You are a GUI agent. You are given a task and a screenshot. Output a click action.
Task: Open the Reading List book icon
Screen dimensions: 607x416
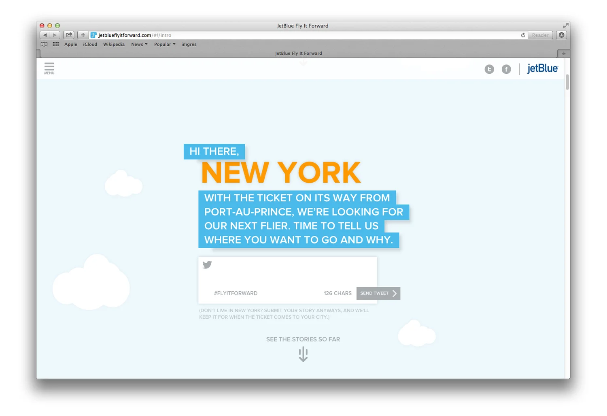click(44, 44)
